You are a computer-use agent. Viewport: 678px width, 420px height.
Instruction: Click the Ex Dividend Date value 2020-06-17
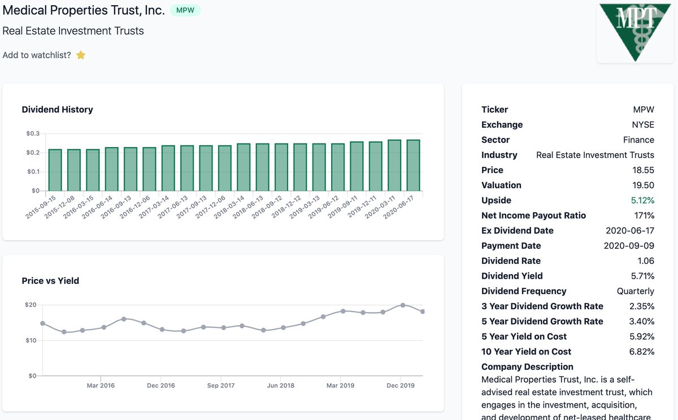pos(630,231)
